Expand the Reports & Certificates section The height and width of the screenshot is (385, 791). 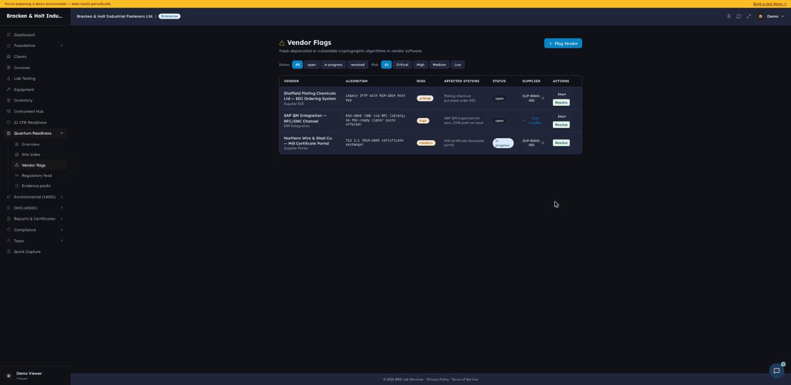click(35, 219)
